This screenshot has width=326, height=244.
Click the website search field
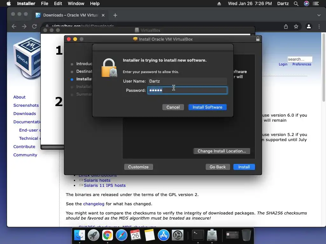tap(300, 59)
